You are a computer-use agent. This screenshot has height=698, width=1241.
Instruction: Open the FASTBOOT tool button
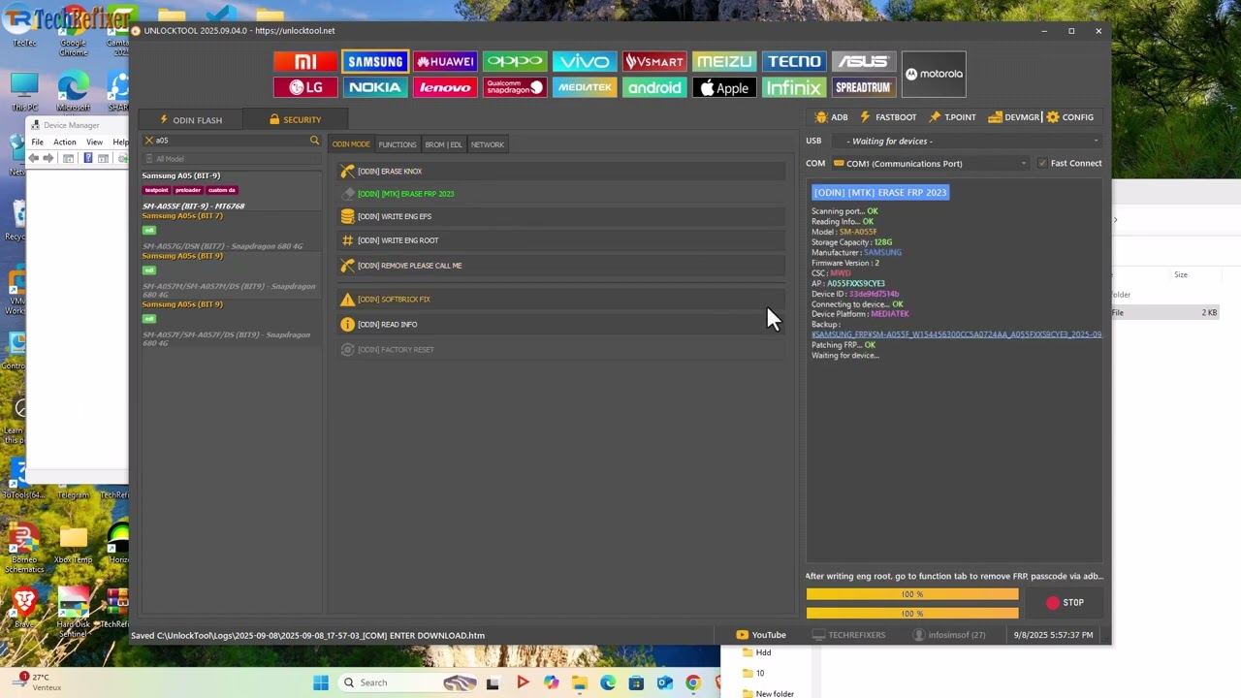click(887, 117)
